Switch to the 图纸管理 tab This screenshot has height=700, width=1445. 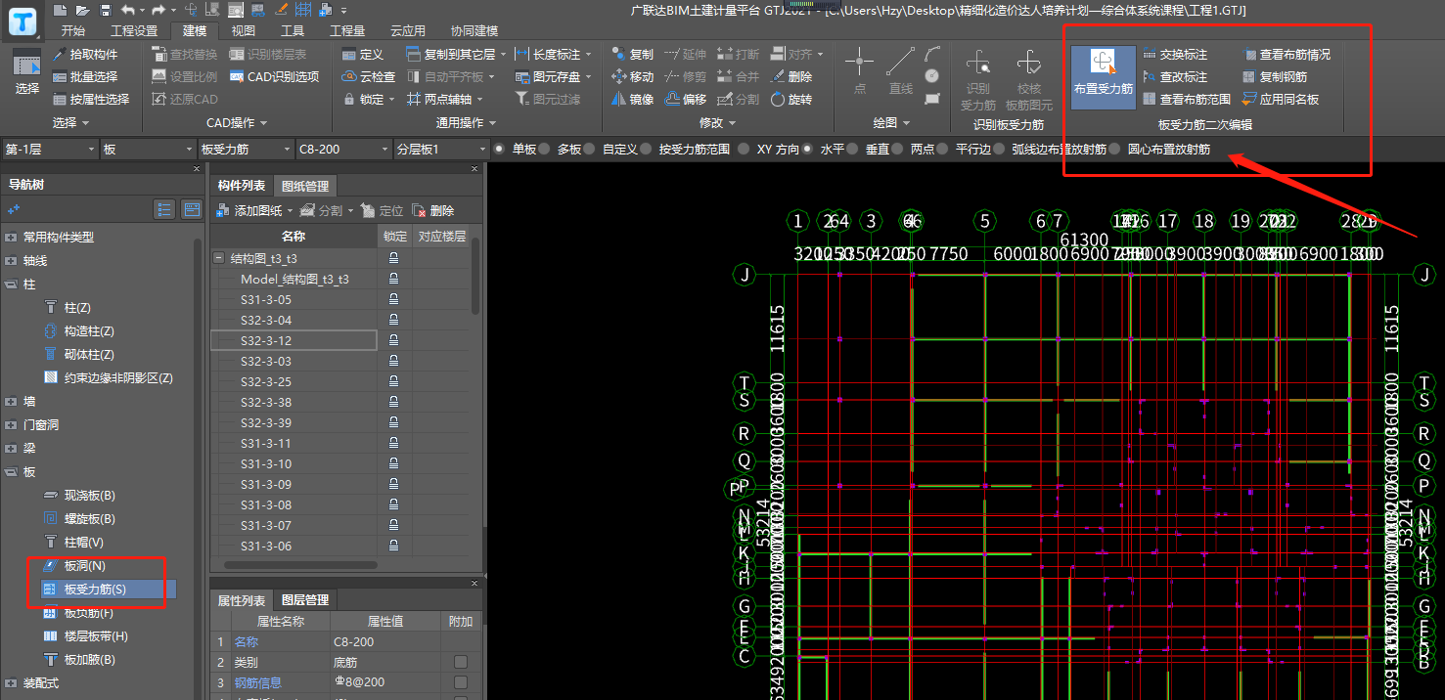[305, 186]
